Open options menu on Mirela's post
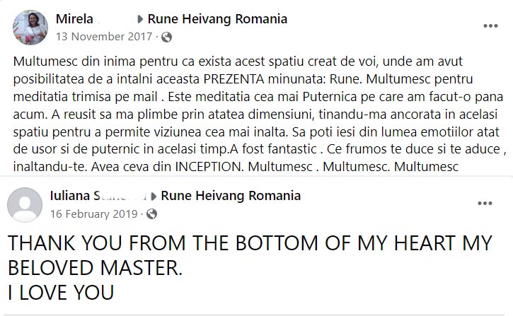 click(490, 26)
